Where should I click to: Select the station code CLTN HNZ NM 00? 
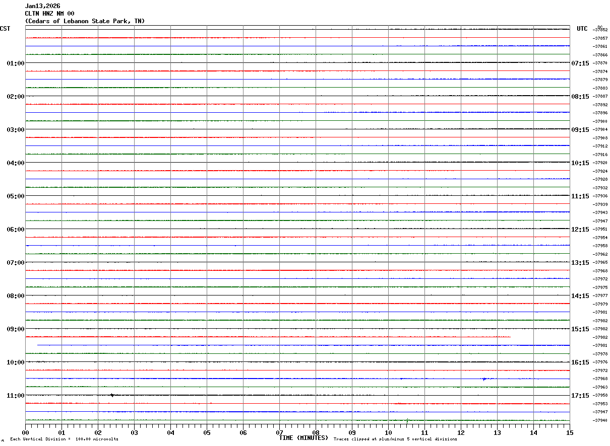pos(49,14)
